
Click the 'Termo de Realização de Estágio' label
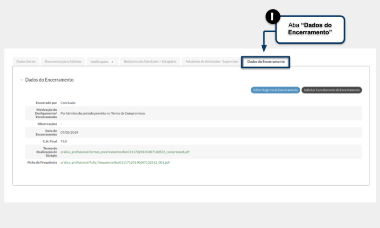(x=47, y=152)
